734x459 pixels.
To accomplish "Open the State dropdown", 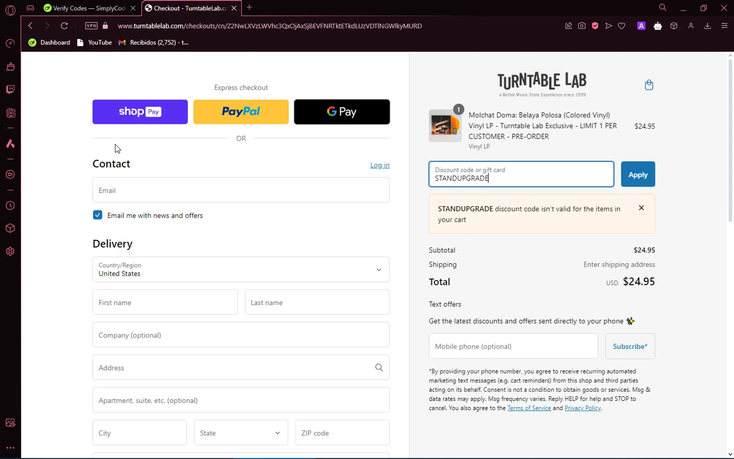I will 241,433.
